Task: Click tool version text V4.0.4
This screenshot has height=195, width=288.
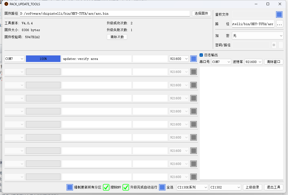Action: click(27, 23)
